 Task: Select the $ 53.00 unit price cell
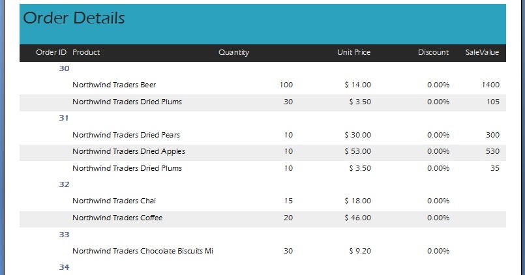[358, 151]
